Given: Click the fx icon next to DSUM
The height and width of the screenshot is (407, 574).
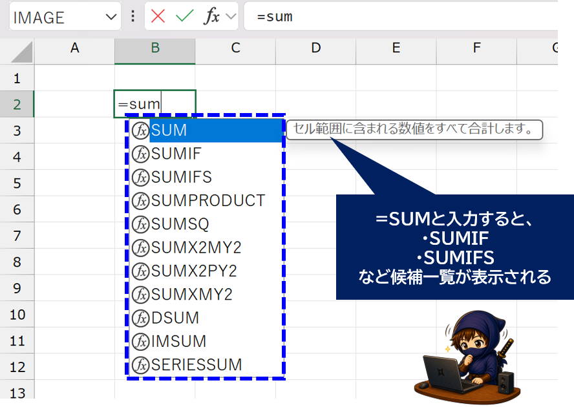Looking at the screenshot, I should 140,318.
